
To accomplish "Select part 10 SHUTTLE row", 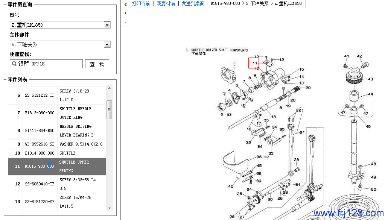I will point(57,153).
